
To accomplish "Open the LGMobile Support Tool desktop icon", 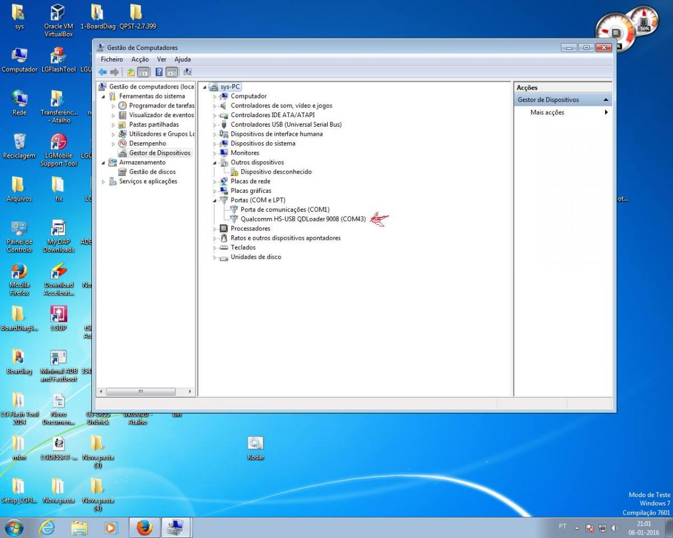I will (58, 150).
